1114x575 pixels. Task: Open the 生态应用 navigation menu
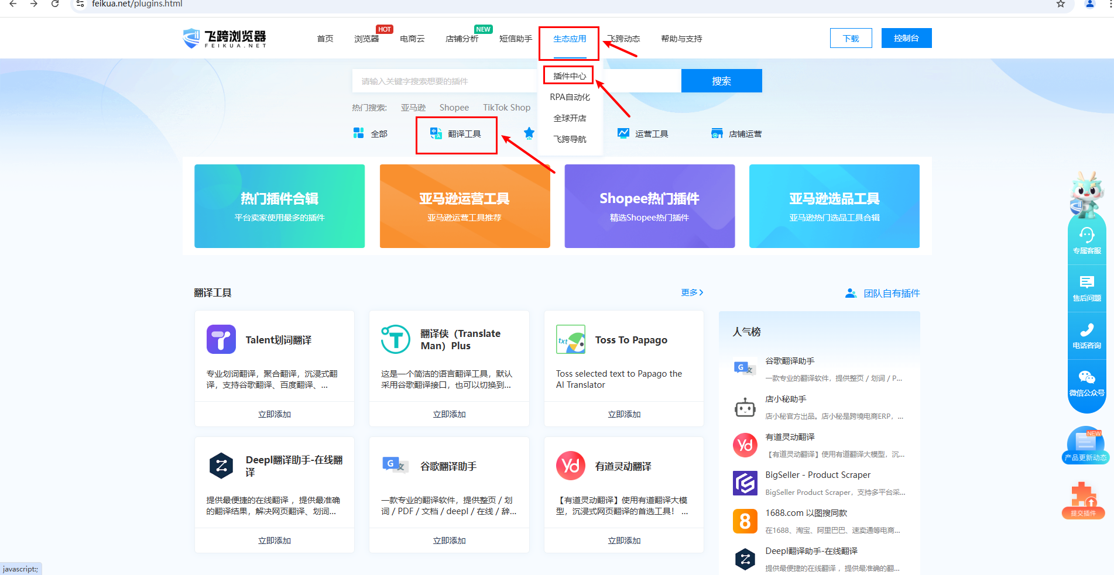[570, 39]
